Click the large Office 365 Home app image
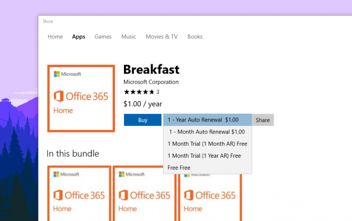 [81, 98]
